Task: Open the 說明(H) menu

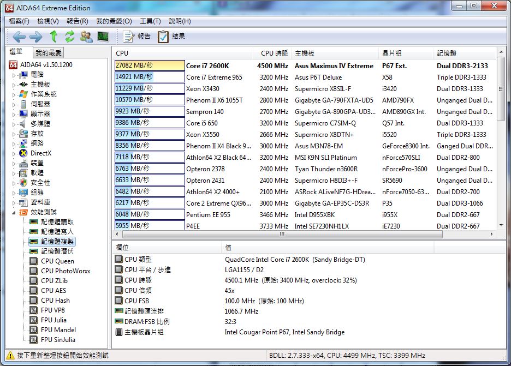Action: coord(180,21)
